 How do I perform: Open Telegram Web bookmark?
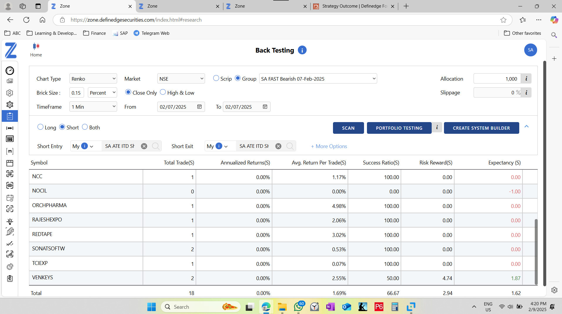(151, 33)
